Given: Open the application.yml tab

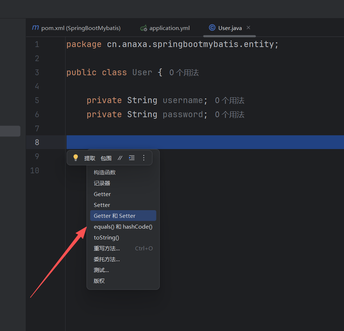Looking at the screenshot, I should pyautogui.click(x=169, y=28).
